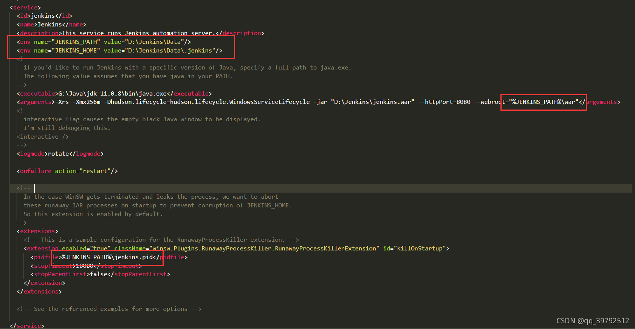This screenshot has height=329, width=635.
Task: Click the onfailure action="restart" line
Action: 67,171
